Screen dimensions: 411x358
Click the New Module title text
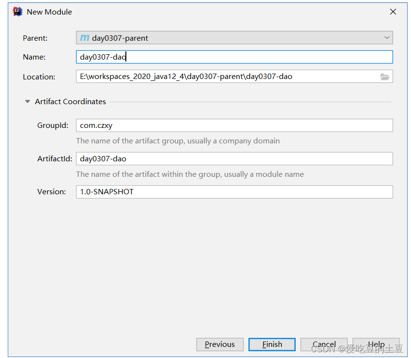tap(49, 12)
